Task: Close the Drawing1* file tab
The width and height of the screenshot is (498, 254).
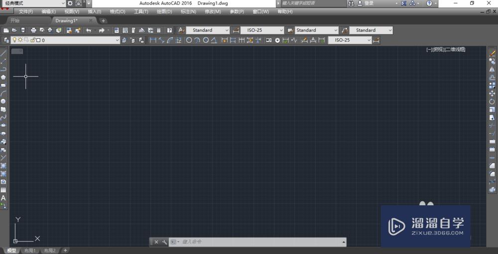Action: coord(91,20)
